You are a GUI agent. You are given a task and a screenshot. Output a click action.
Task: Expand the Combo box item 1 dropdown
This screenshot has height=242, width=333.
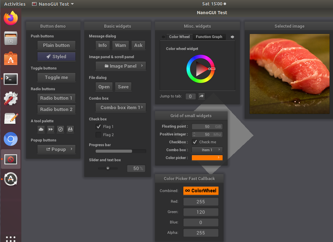tap(121, 107)
